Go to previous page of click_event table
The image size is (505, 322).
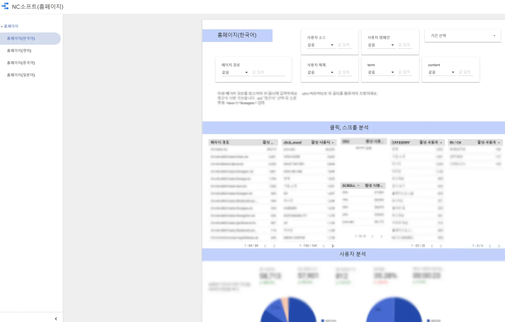(x=324, y=246)
